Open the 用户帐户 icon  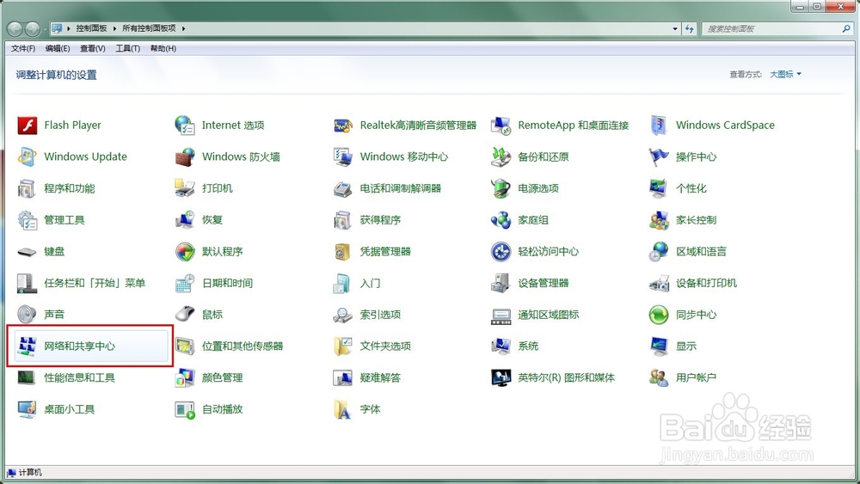[659, 377]
